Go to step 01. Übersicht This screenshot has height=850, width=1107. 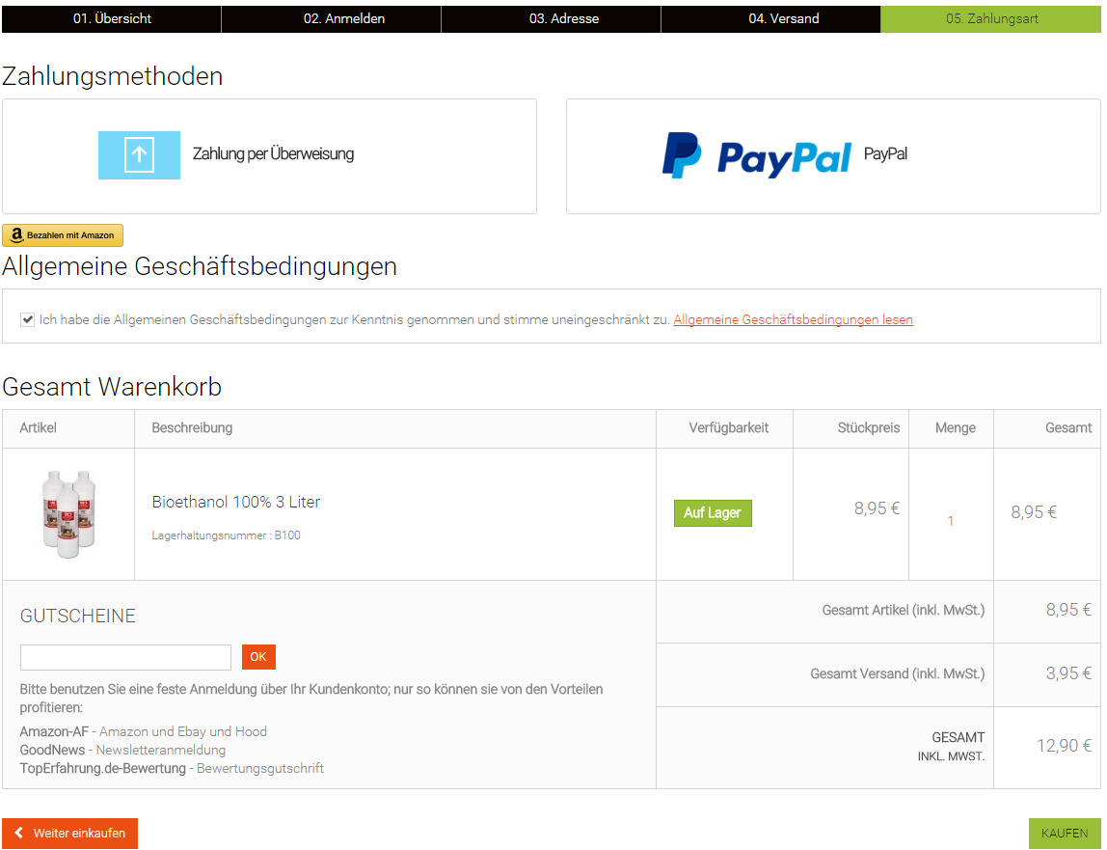(112, 19)
